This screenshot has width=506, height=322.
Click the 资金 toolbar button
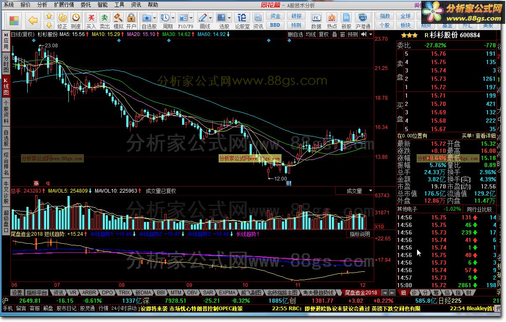pyautogui.click(x=275, y=16)
